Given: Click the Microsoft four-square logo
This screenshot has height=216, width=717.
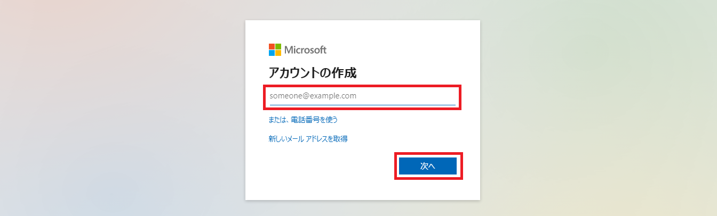Looking at the screenshot, I should pos(275,50).
